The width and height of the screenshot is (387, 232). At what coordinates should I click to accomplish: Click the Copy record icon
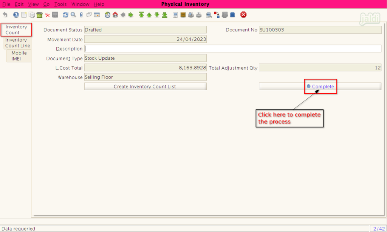(32, 15)
